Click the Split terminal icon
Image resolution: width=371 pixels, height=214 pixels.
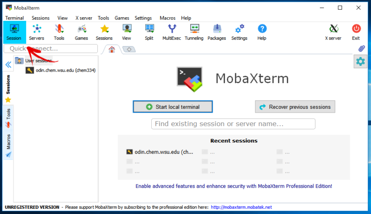pyautogui.click(x=149, y=32)
